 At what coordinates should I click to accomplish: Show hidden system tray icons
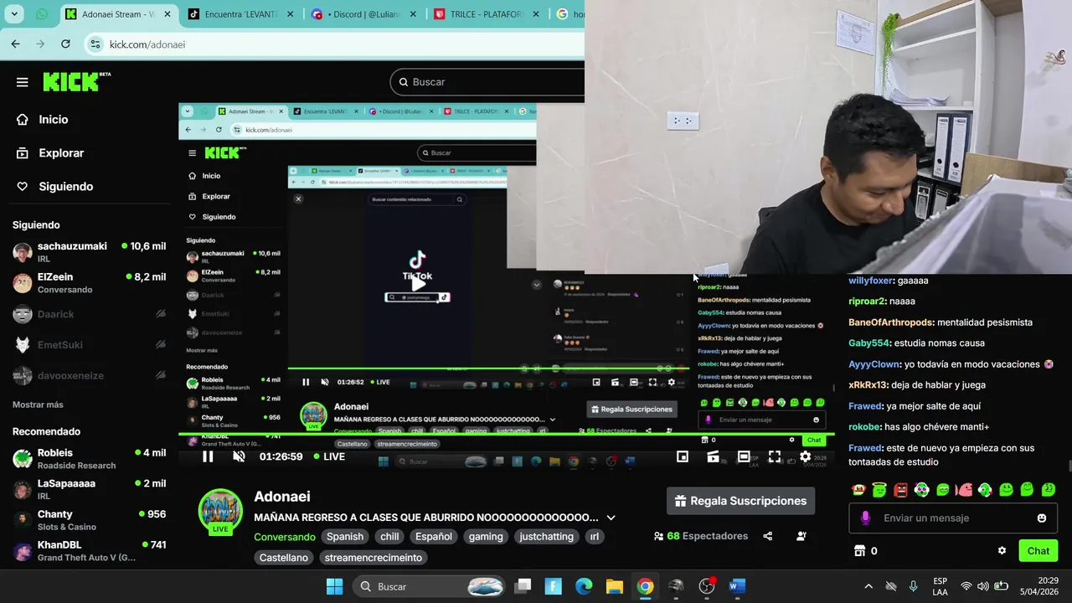(868, 586)
